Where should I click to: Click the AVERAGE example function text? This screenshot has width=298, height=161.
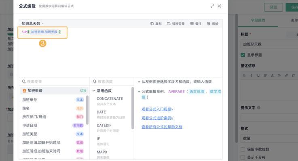176,91
